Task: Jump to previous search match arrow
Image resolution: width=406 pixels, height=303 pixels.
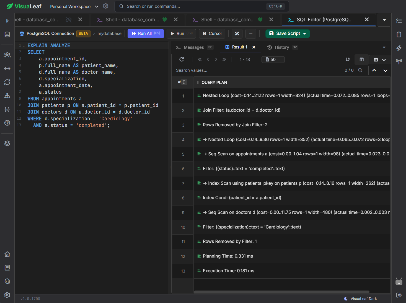Action: coord(374,70)
